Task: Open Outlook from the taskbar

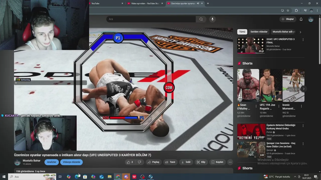Action: (101, 177)
